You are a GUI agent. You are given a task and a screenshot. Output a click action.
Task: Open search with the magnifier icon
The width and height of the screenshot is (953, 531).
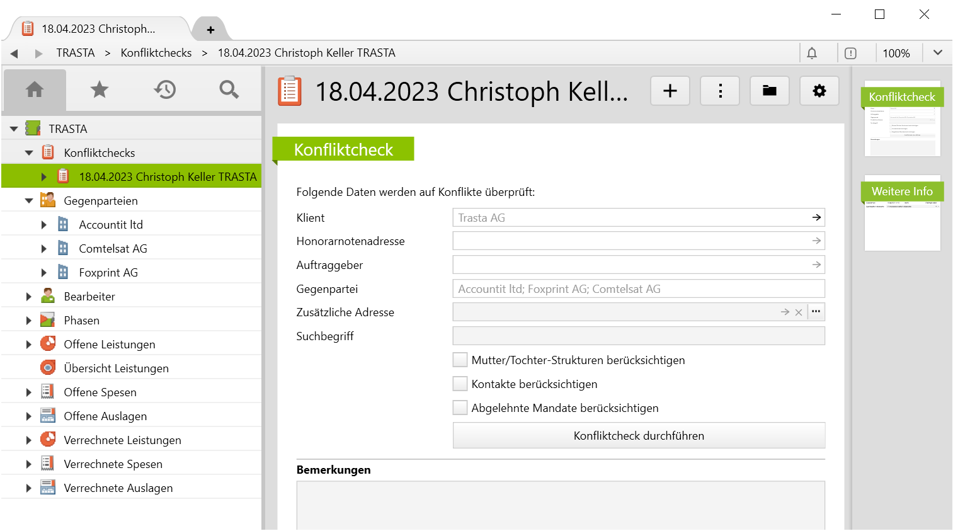click(x=229, y=89)
